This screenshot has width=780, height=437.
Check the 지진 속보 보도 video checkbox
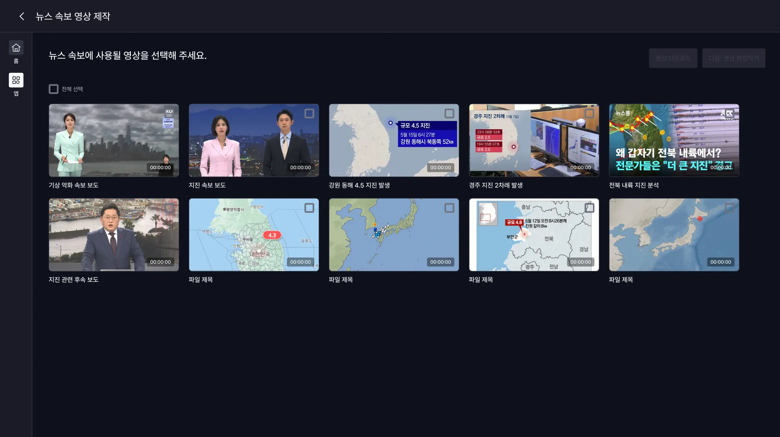pyautogui.click(x=309, y=113)
